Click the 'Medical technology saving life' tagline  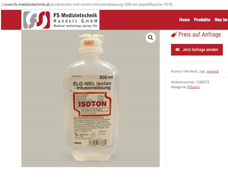click(75, 26)
